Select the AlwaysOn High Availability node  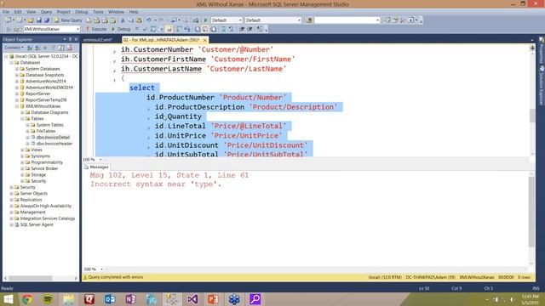pyautogui.click(x=45, y=206)
